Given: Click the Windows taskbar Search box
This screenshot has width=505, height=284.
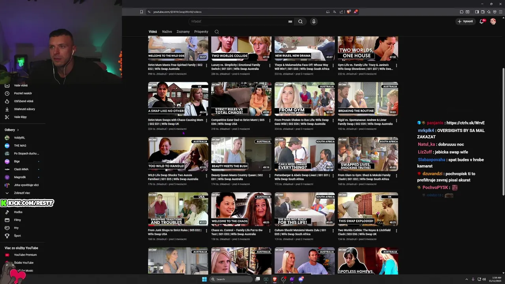Looking at the screenshot, I should [x=231, y=279].
